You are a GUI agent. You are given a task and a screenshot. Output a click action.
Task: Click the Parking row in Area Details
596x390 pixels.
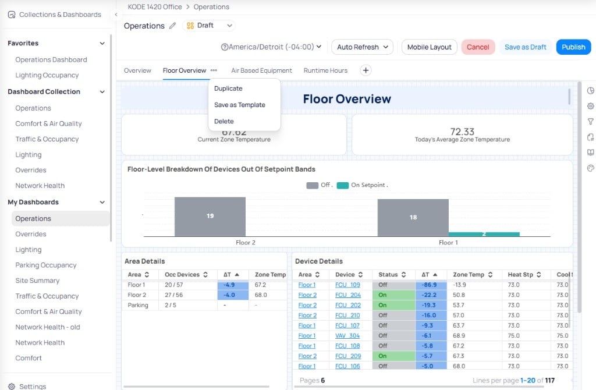click(x=204, y=305)
